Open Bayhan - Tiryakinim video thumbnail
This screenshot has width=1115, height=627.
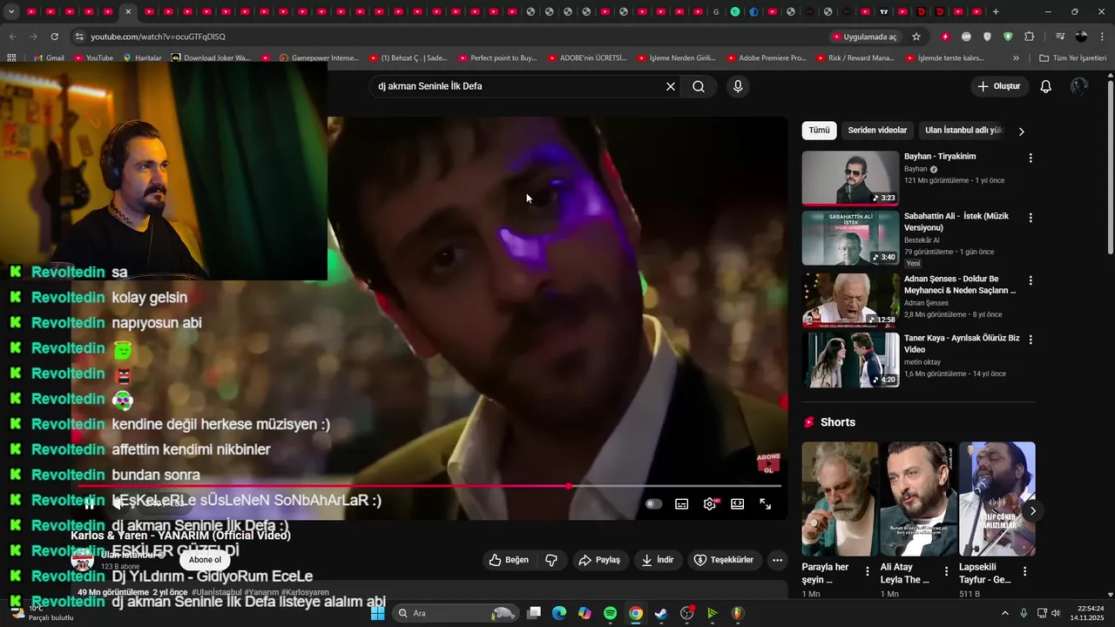850,179
